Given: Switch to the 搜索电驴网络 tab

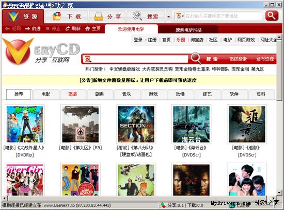Looking at the screenshot, I should click(188, 30).
